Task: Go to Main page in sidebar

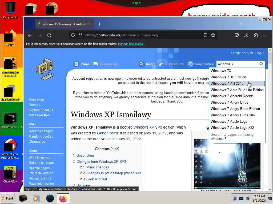Action: pyautogui.click(x=36, y=100)
